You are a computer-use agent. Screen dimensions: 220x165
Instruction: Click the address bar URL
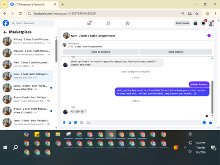coord(65,14)
